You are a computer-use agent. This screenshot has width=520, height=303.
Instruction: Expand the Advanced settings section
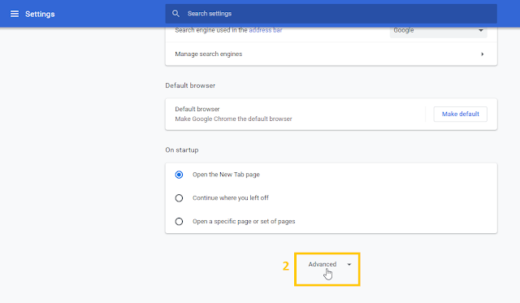329,264
